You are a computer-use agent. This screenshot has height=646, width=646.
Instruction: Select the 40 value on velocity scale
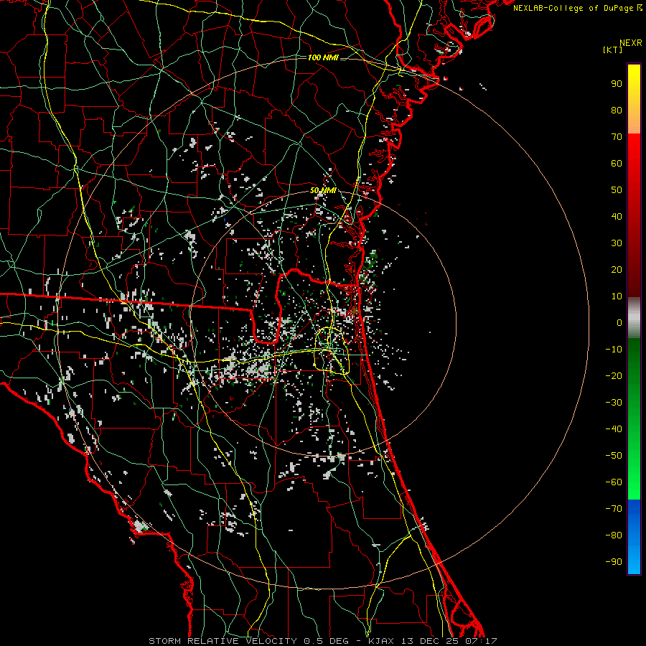(x=617, y=216)
